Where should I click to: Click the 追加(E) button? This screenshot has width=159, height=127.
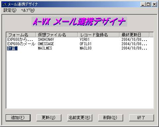tap(18, 118)
